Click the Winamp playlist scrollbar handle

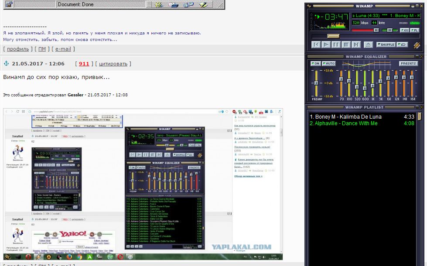420,116
